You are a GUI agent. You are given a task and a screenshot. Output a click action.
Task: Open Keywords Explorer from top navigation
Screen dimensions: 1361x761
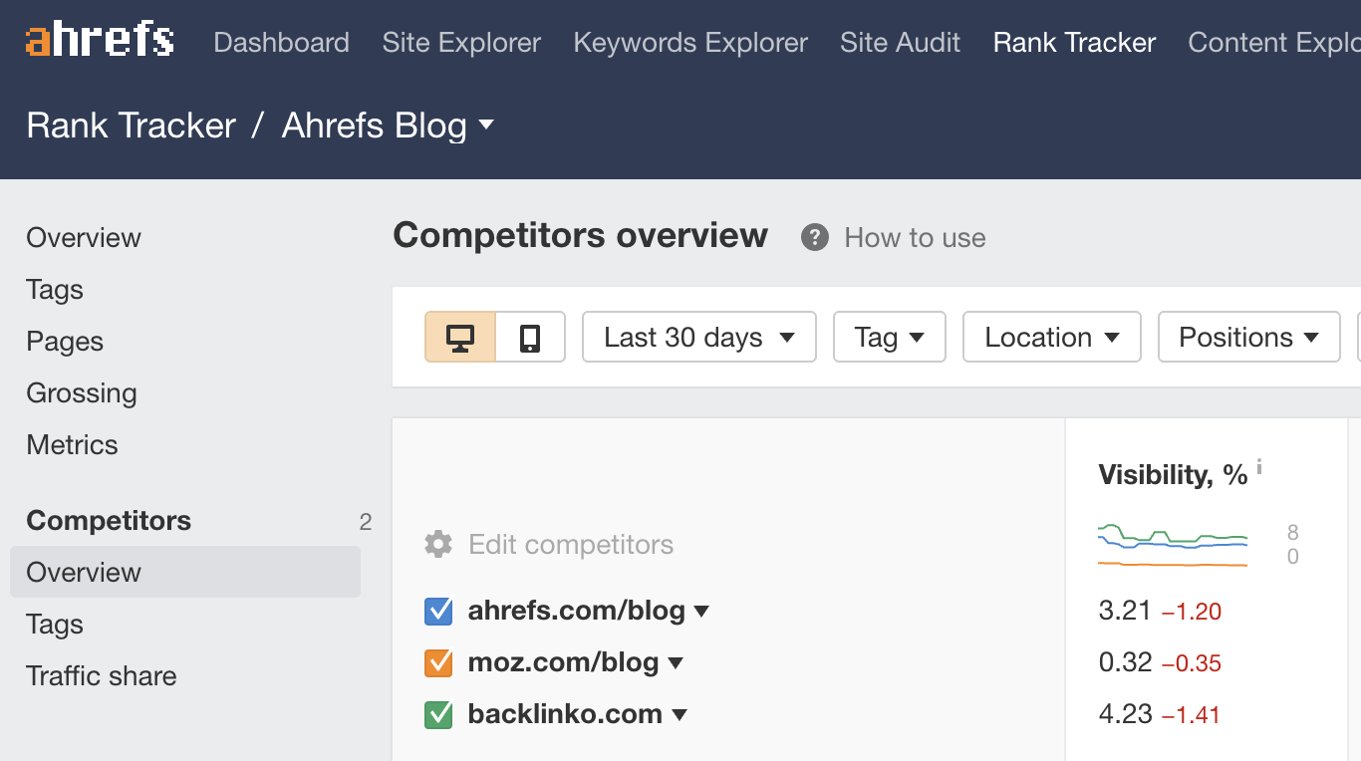pyautogui.click(x=690, y=43)
